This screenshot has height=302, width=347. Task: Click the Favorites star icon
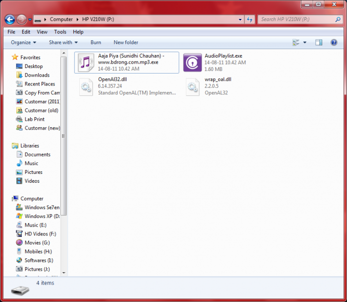tap(15, 57)
